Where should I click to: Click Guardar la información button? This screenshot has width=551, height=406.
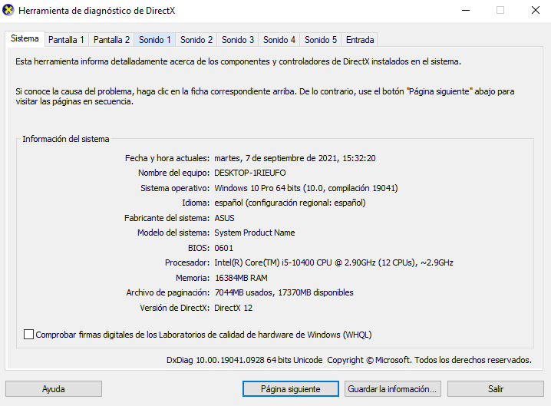point(392,389)
